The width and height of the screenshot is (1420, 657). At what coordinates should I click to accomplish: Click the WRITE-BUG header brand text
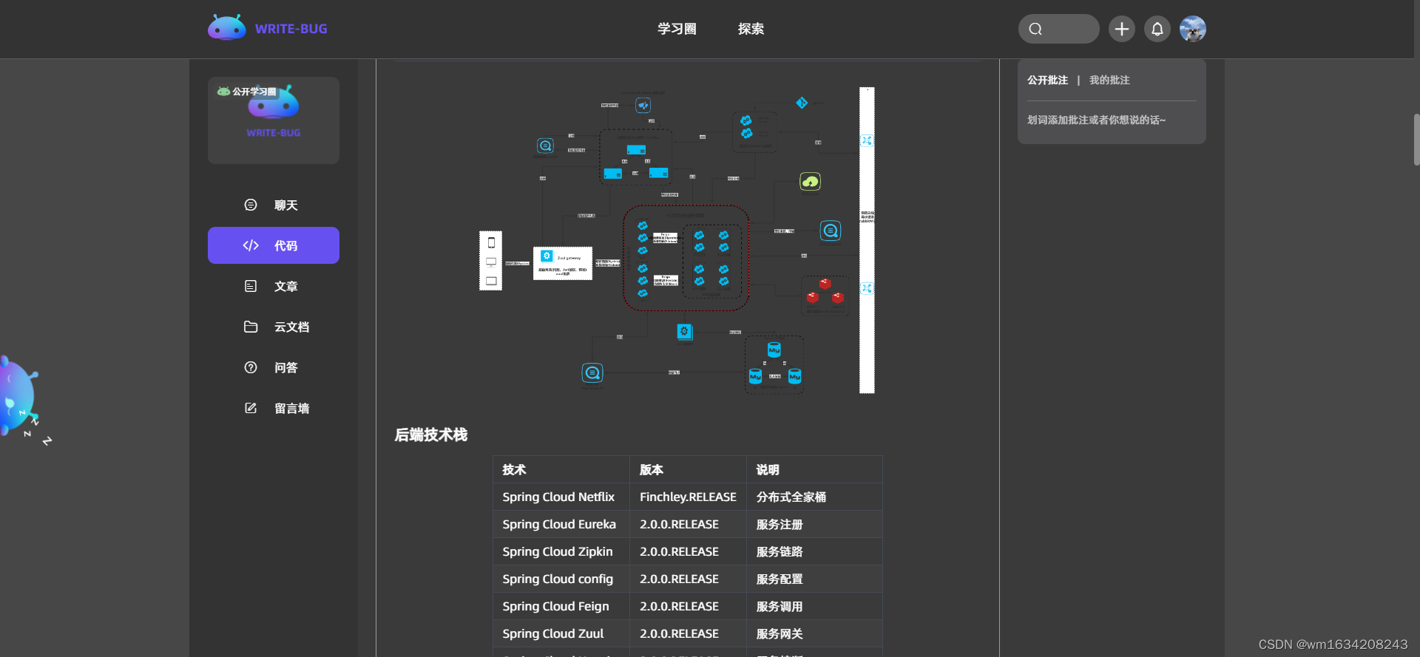(x=291, y=29)
